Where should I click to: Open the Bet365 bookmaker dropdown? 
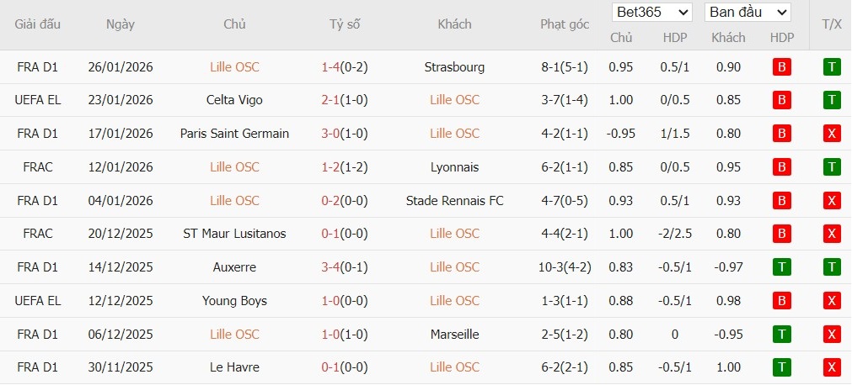click(653, 13)
